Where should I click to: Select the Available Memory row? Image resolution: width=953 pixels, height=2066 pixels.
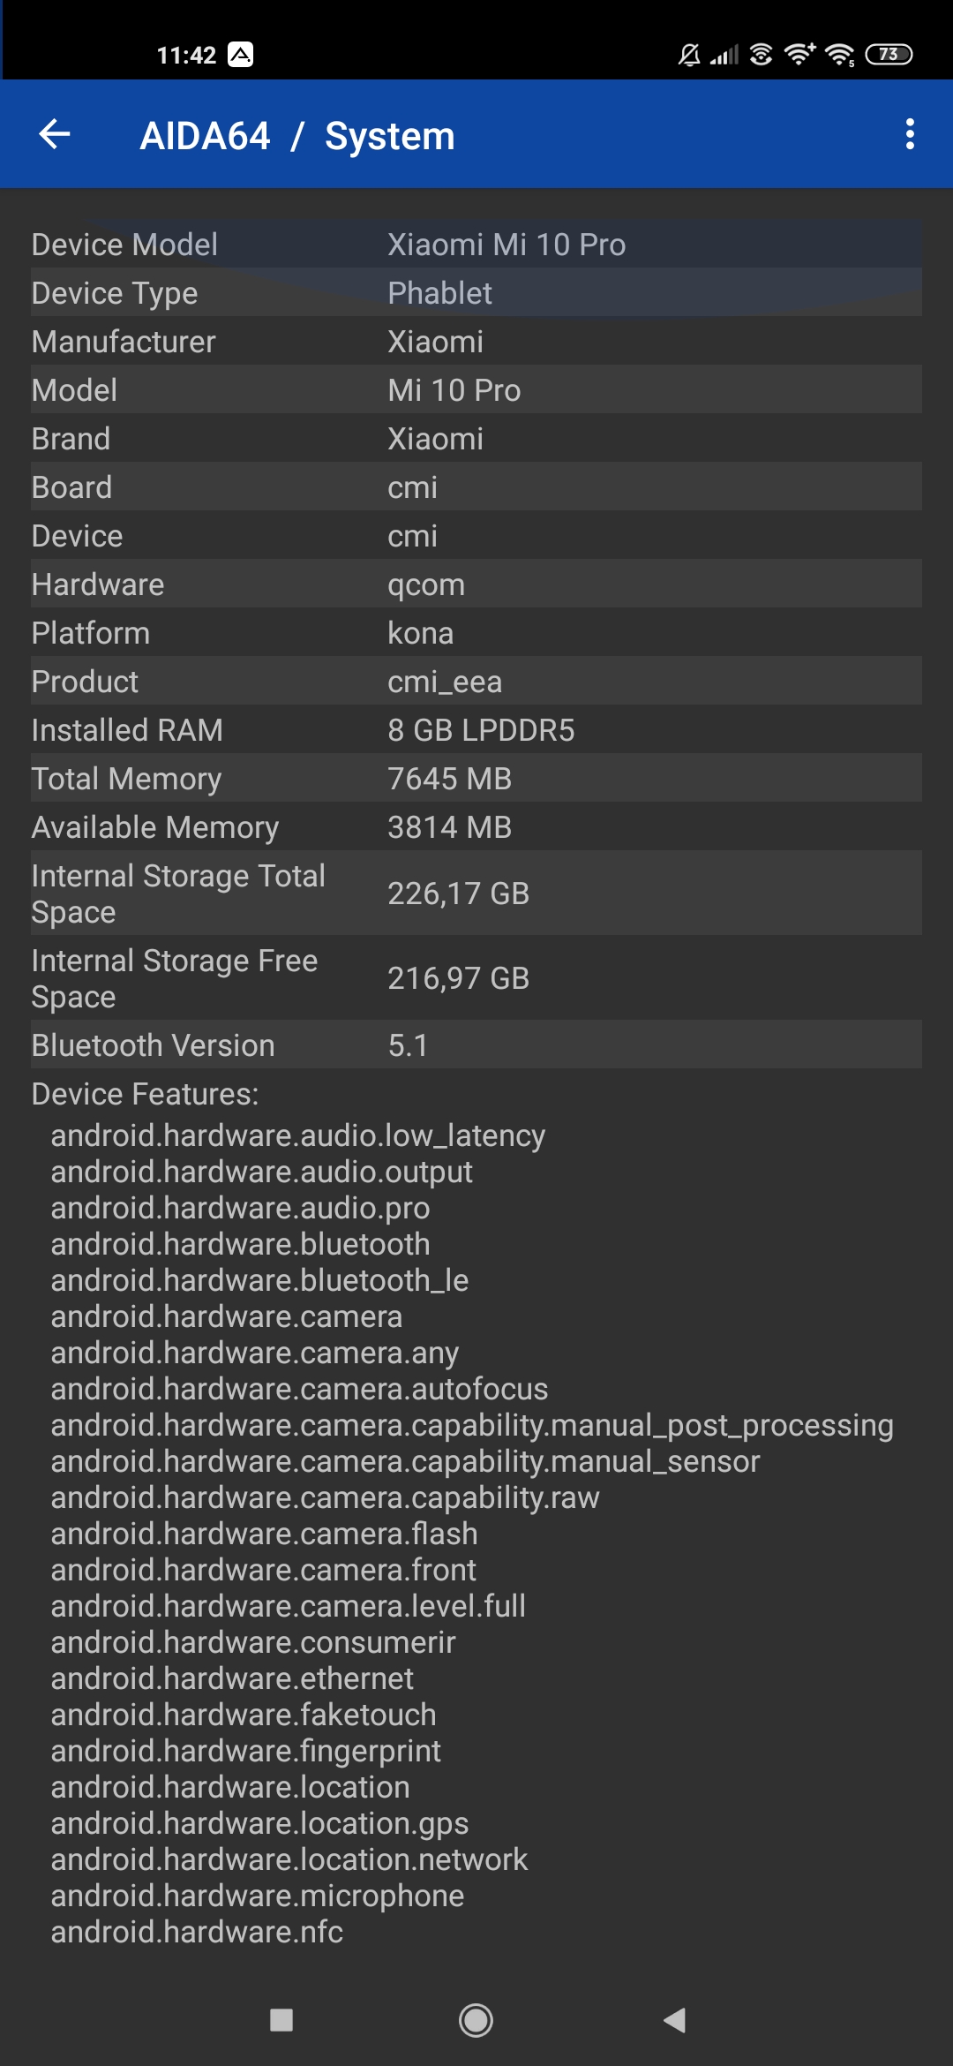[476, 827]
